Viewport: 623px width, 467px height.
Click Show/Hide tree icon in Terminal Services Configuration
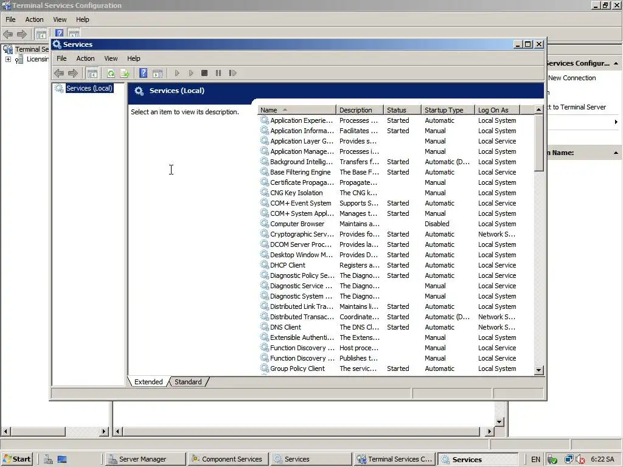click(x=41, y=34)
